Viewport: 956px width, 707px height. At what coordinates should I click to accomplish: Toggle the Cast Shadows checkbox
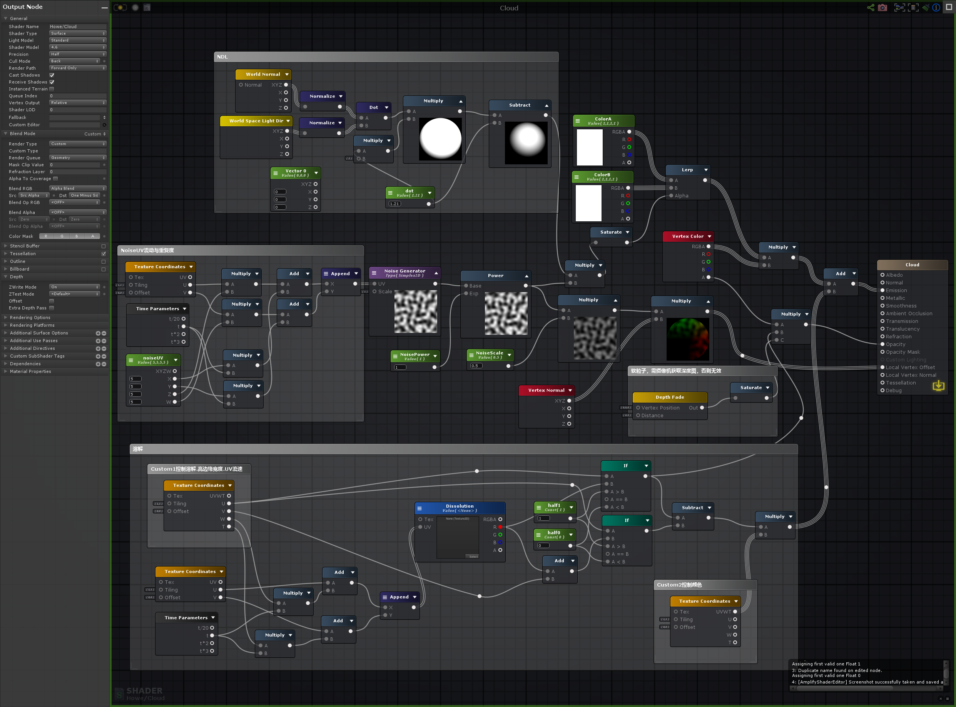(x=52, y=75)
